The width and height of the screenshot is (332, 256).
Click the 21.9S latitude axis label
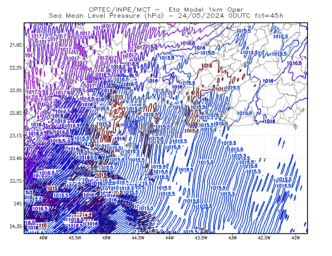tap(15, 45)
